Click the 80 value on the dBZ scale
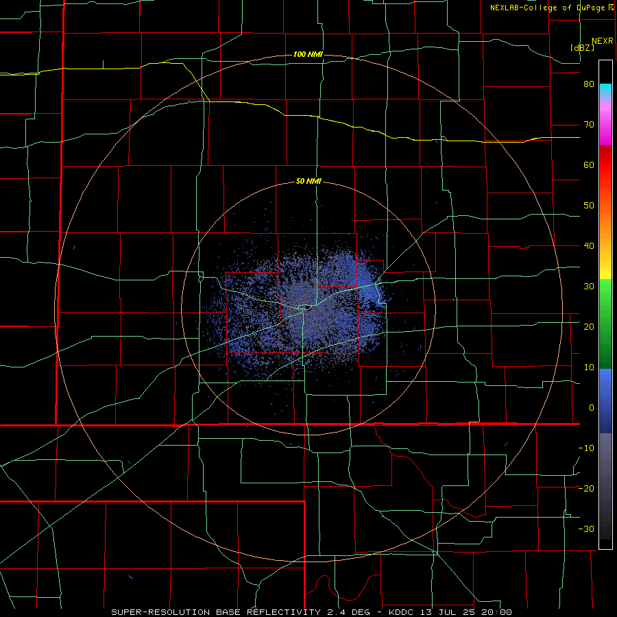The height and width of the screenshot is (617, 617). click(x=589, y=84)
